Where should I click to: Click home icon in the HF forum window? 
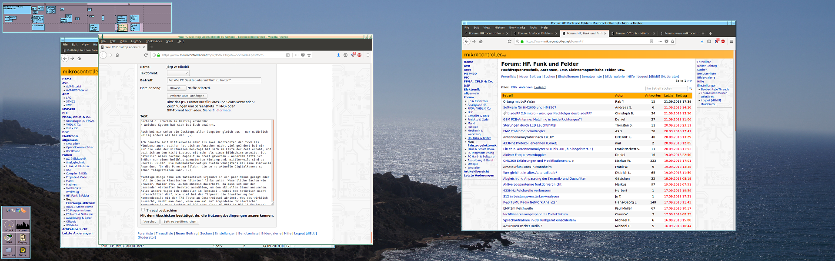[481, 41]
